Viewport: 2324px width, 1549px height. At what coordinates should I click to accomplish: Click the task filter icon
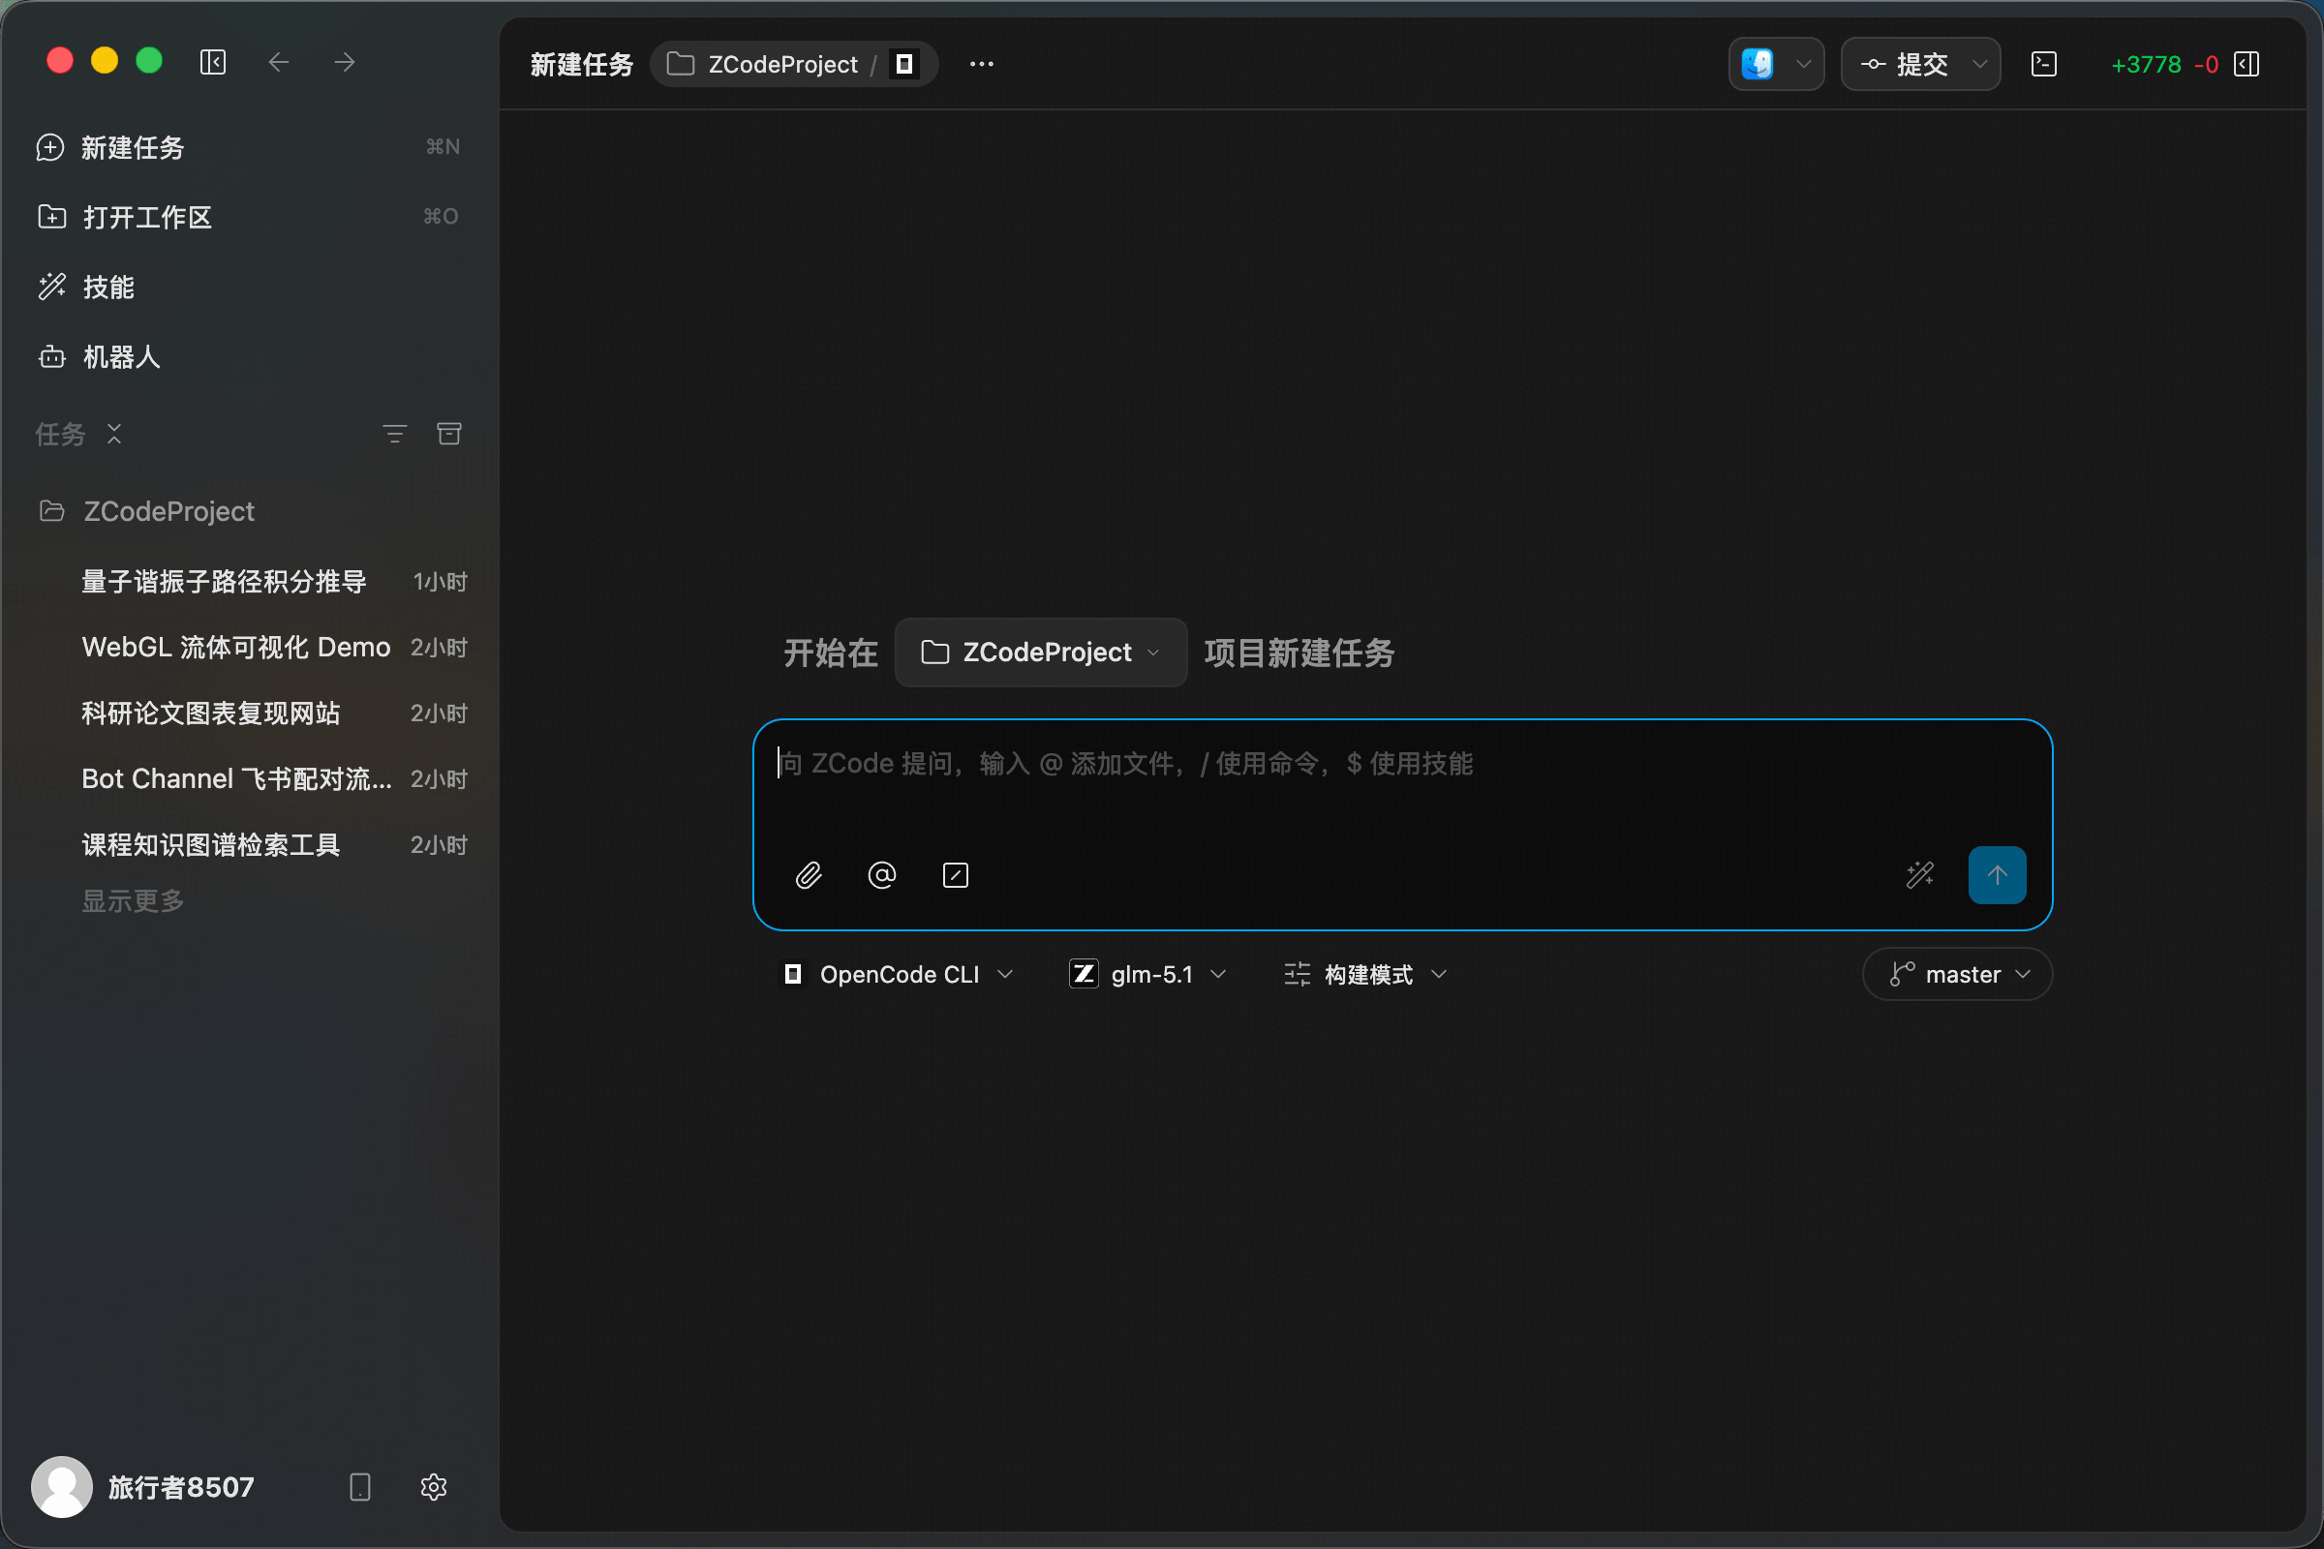point(394,434)
